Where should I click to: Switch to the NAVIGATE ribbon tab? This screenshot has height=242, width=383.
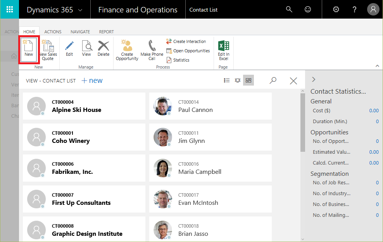(80, 32)
